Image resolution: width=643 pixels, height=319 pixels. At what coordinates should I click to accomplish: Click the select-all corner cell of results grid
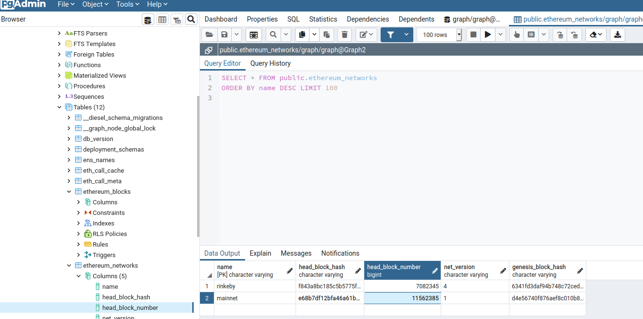click(207, 271)
